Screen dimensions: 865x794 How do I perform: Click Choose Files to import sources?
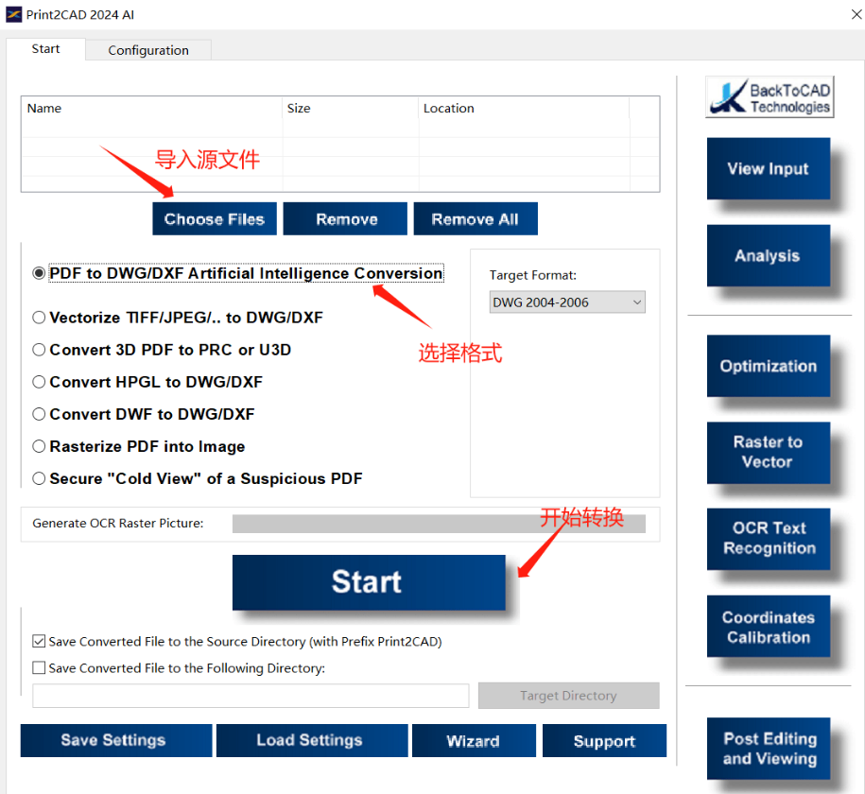pos(214,218)
